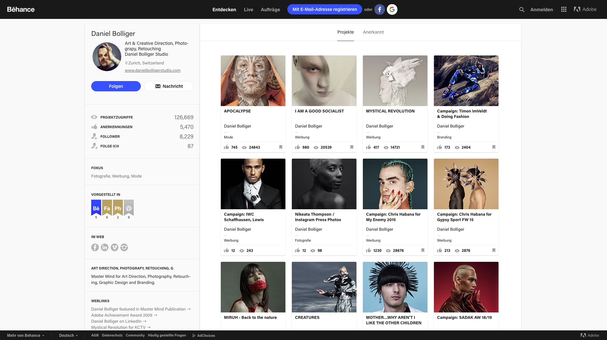Open www.danielbolligerstudio.com link
The image size is (607, 340).
pyautogui.click(x=153, y=70)
